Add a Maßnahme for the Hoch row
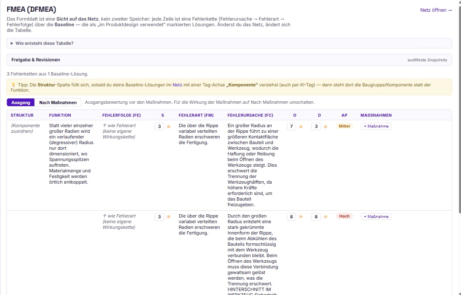Image resolution: width=461 pixels, height=295 pixels. pyautogui.click(x=376, y=217)
